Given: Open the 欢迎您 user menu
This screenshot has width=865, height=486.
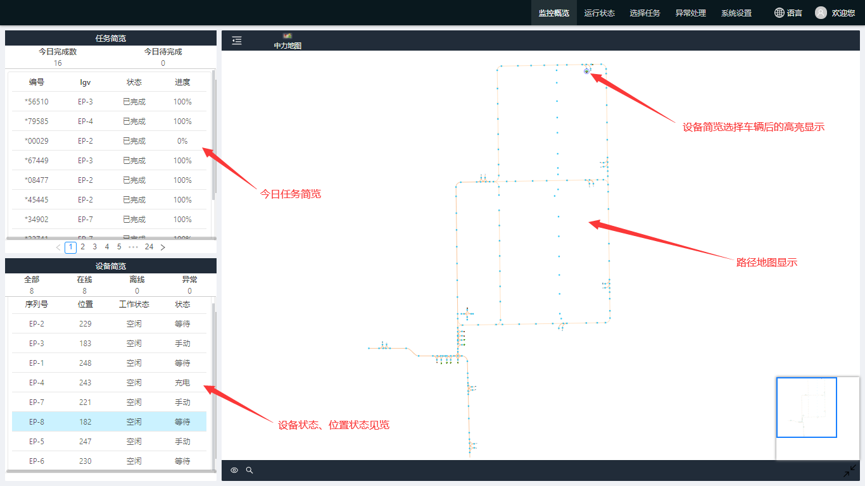Looking at the screenshot, I should 843,13.
